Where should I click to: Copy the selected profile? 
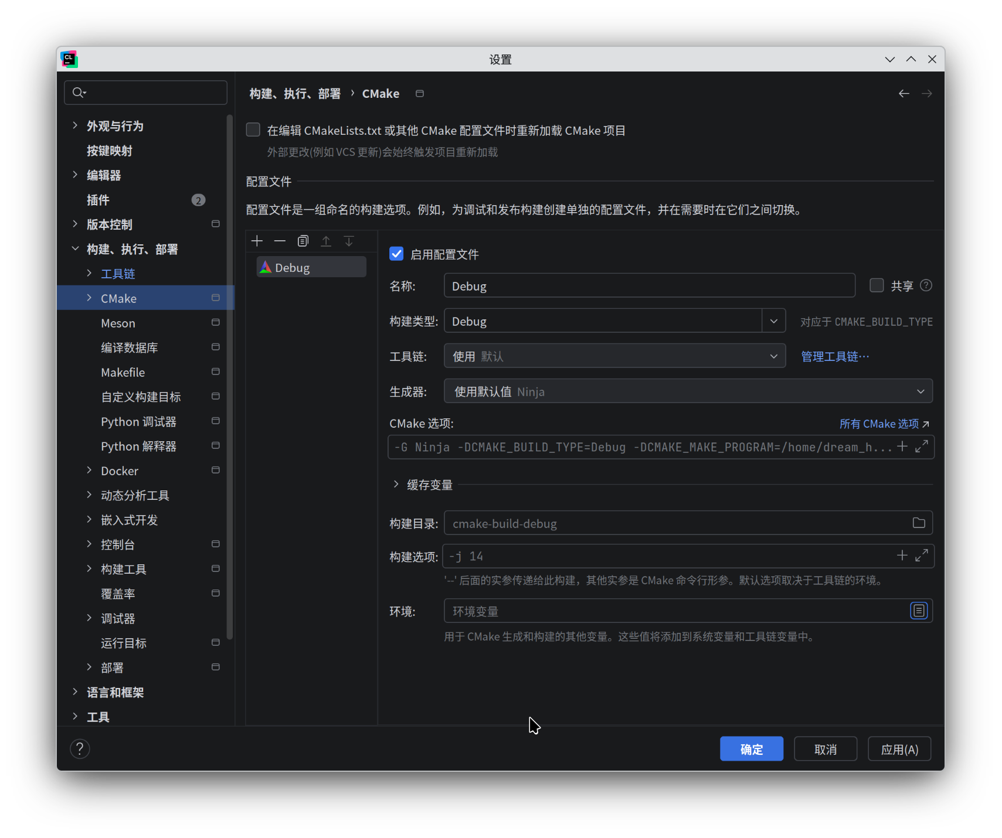pos(303,241)
